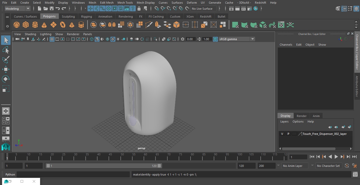Click the Open Scene folder icon
Viewport: 360px width, 185px height.
46,9
